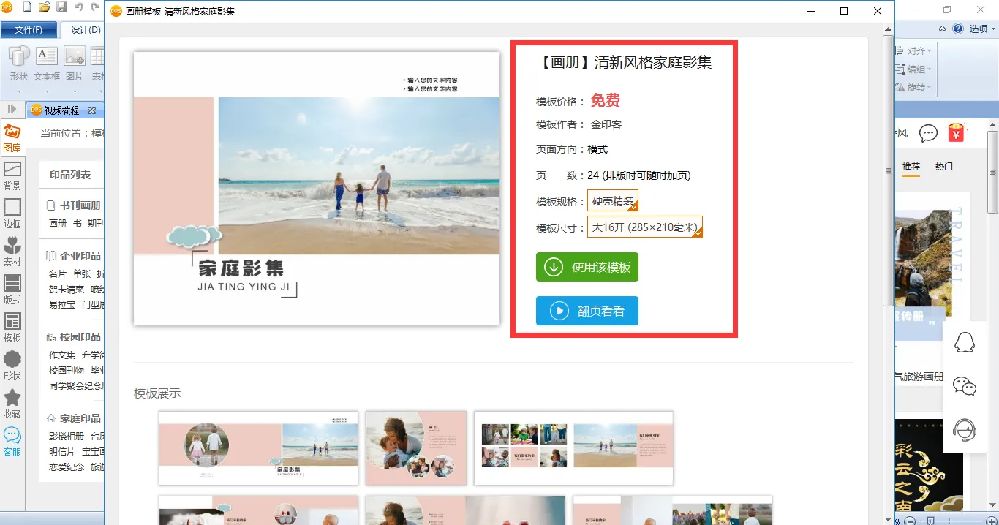The height and width of the screenshot is (525, 999).
Task: Click the New document icon in the quick toolbar
Action: coord(28,8)
